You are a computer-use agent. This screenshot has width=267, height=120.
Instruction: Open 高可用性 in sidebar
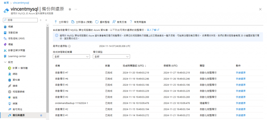point(17,109)
